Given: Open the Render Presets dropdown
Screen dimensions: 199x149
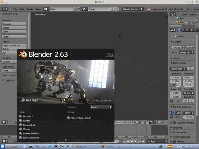Looking at the screenshot, I should [178, 69].
